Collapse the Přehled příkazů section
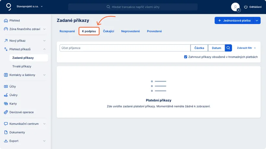This screenshot has width=266, height=149. (x=44, y=49)
